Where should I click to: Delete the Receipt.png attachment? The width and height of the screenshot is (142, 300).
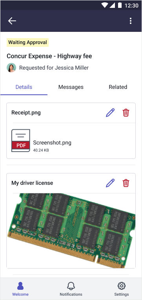tap(126, 113)
